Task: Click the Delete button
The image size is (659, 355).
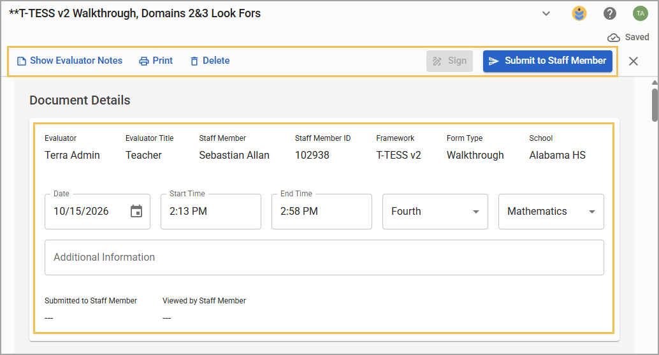Action: pyautogui.click(x=210, y=61)
